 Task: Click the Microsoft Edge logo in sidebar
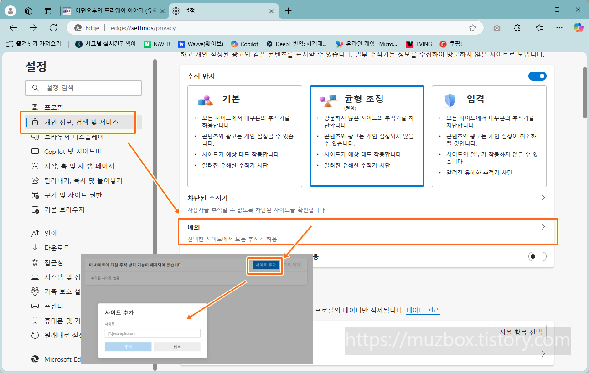tap(35, 359)
